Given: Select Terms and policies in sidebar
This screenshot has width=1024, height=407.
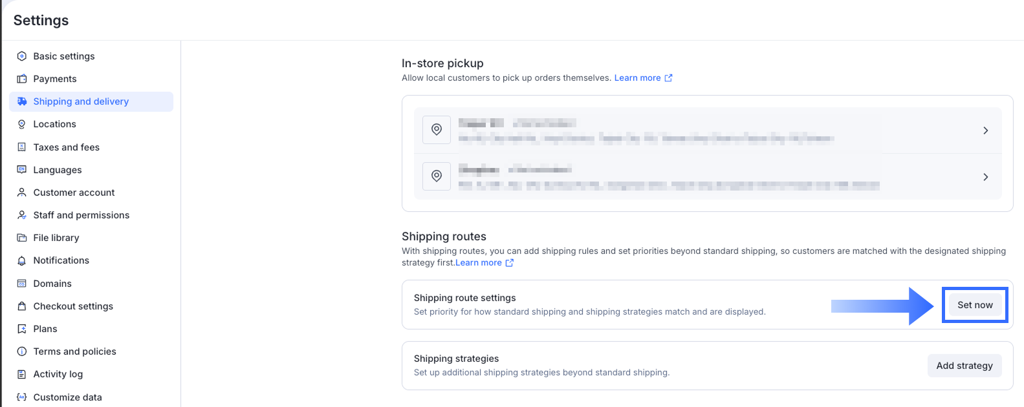Looking at the screenshot, I should tap(74, 351).
